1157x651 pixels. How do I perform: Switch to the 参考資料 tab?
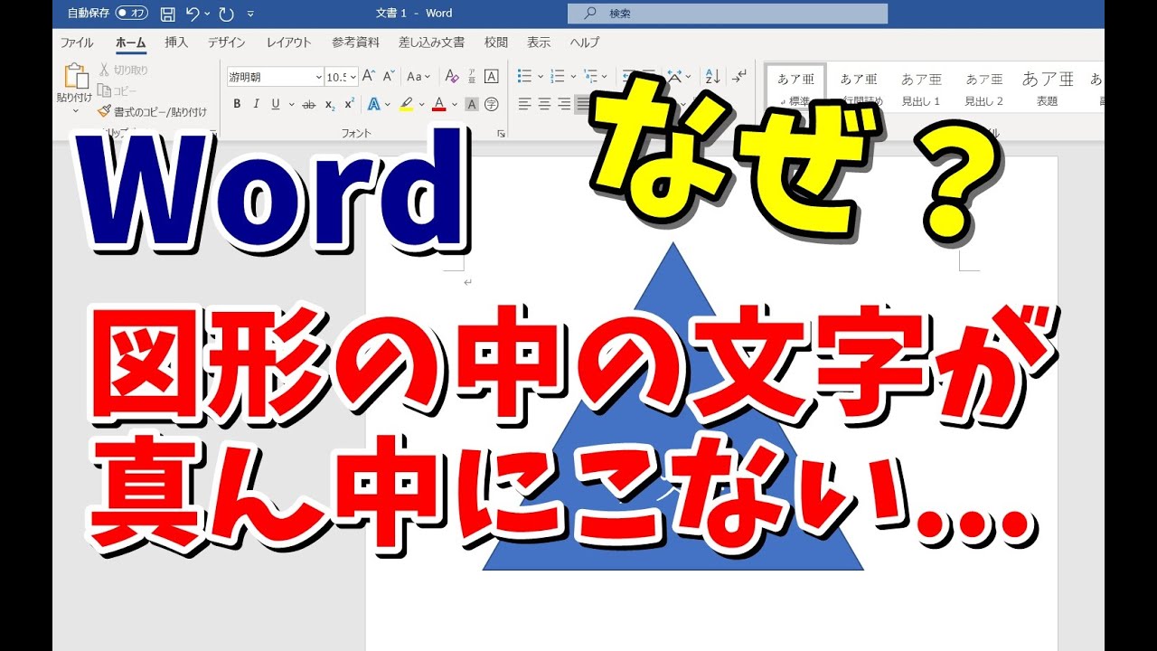(x=355, y=42)
